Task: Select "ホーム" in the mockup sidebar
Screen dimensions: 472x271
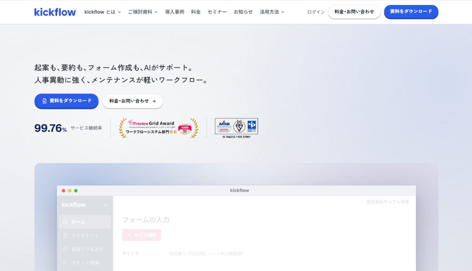Action: click(x=85, y=222)
